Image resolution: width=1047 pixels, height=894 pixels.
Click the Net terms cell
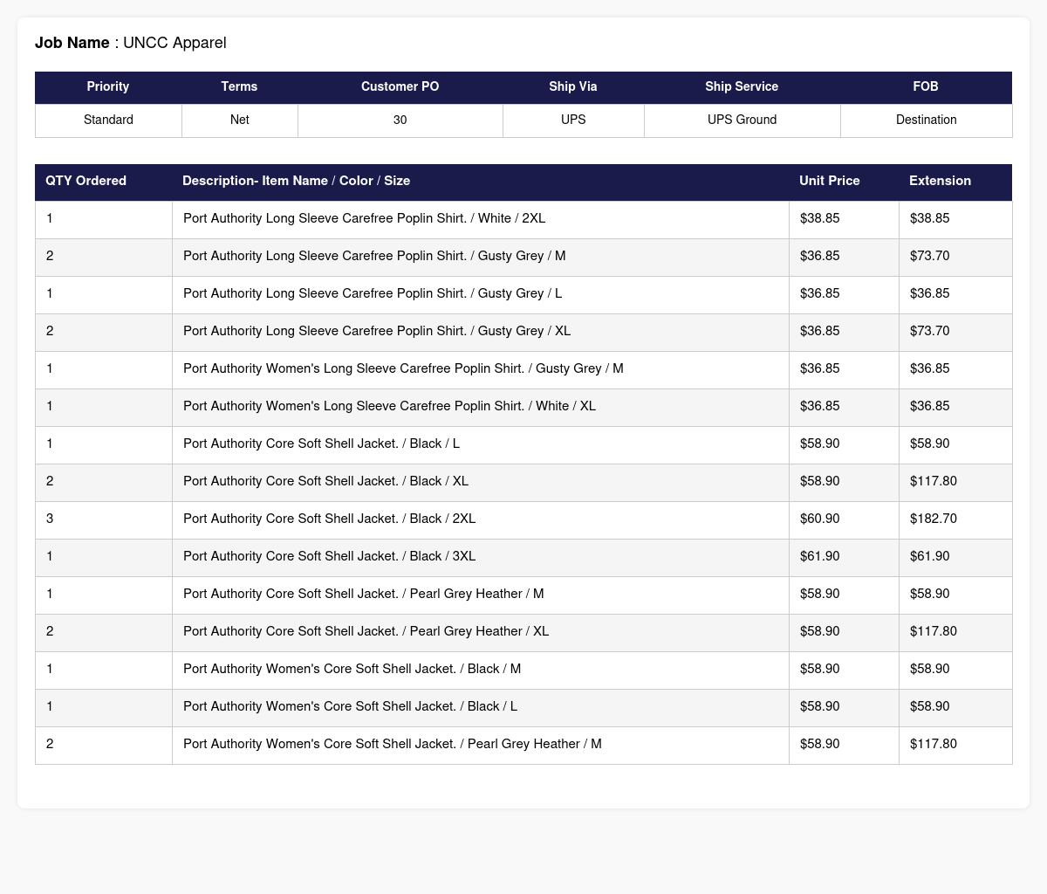click(239, 120)
